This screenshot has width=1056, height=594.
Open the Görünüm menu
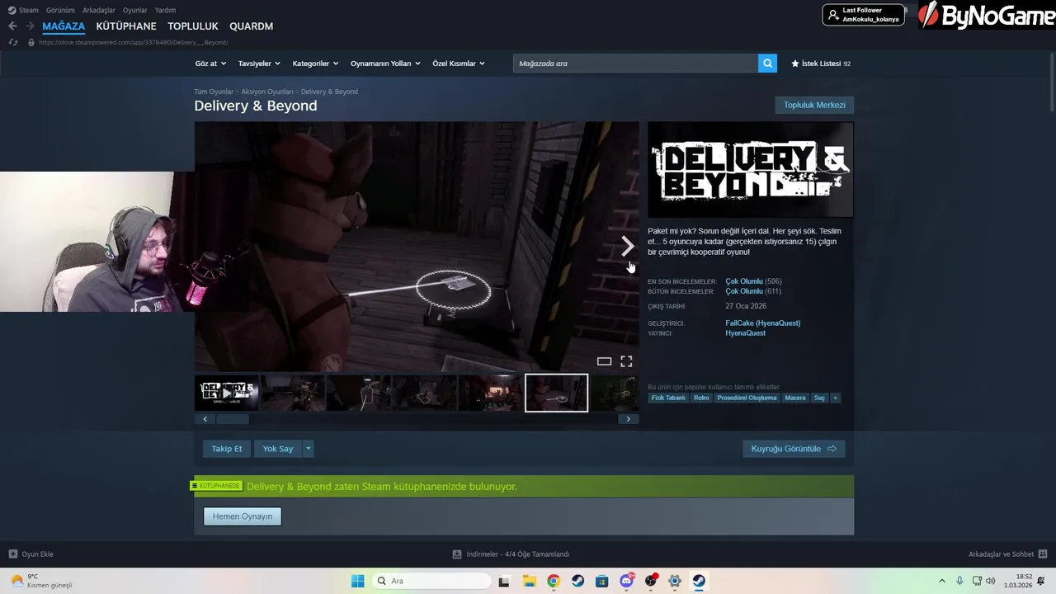pyautogui.click(x=60, y=10)
